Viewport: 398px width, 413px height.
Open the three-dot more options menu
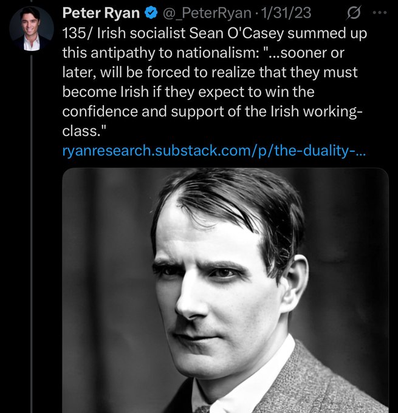(x=380, y=13)
